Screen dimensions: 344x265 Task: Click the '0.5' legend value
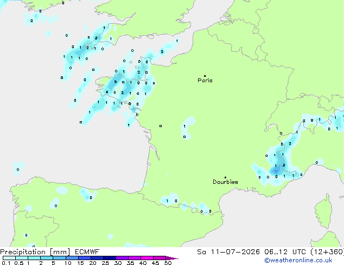19,263
